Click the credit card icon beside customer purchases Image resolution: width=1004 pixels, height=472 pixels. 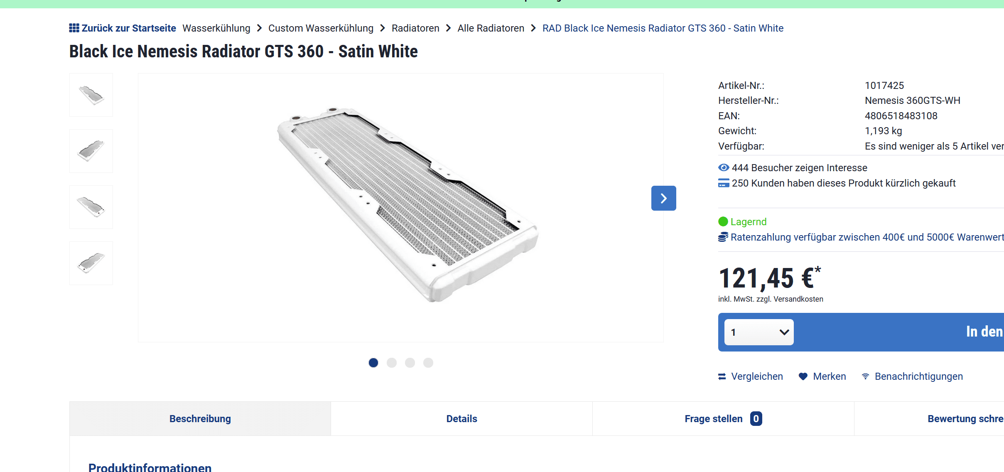click(723, 183)
